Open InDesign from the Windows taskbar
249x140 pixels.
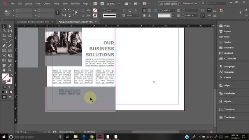[100, 136]
